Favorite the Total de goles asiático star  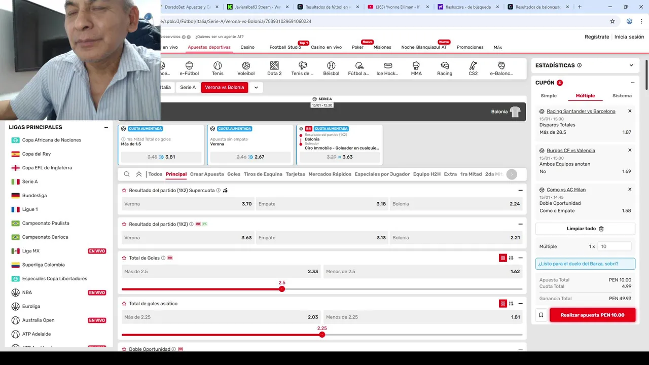124,304
